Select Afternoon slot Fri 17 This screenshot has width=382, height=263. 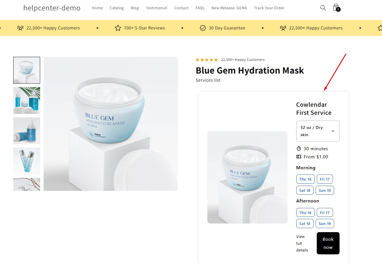325,213
